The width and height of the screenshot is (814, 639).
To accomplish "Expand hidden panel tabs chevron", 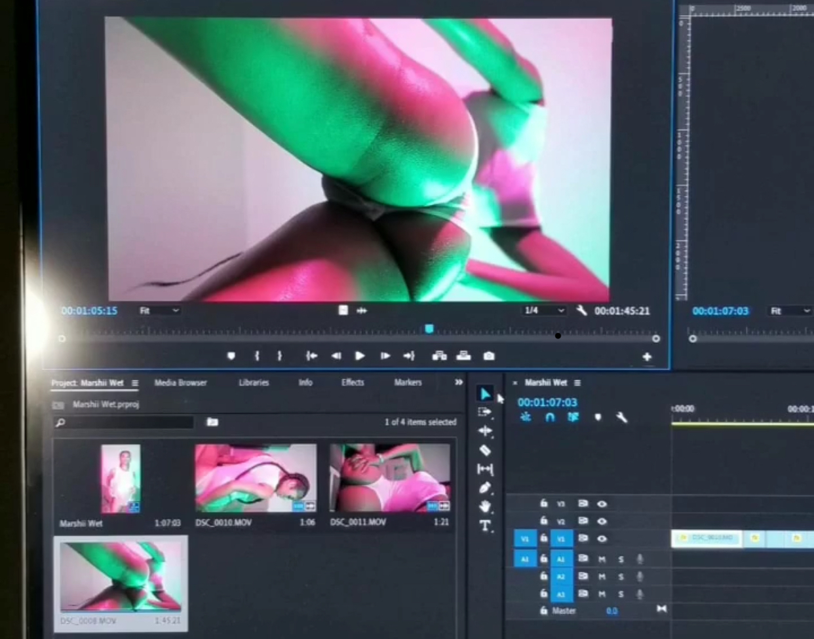I will 458,382.
